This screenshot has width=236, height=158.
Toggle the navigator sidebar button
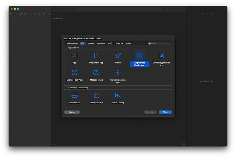24,9
